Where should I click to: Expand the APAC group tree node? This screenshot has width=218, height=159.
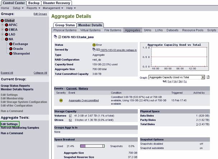[2, 25]
